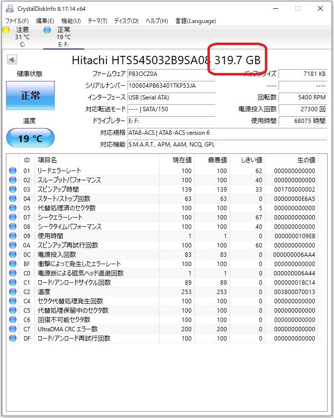Click the 生の値 column header
This screenshot has height=418, width=334.
(x=292, y=160)
